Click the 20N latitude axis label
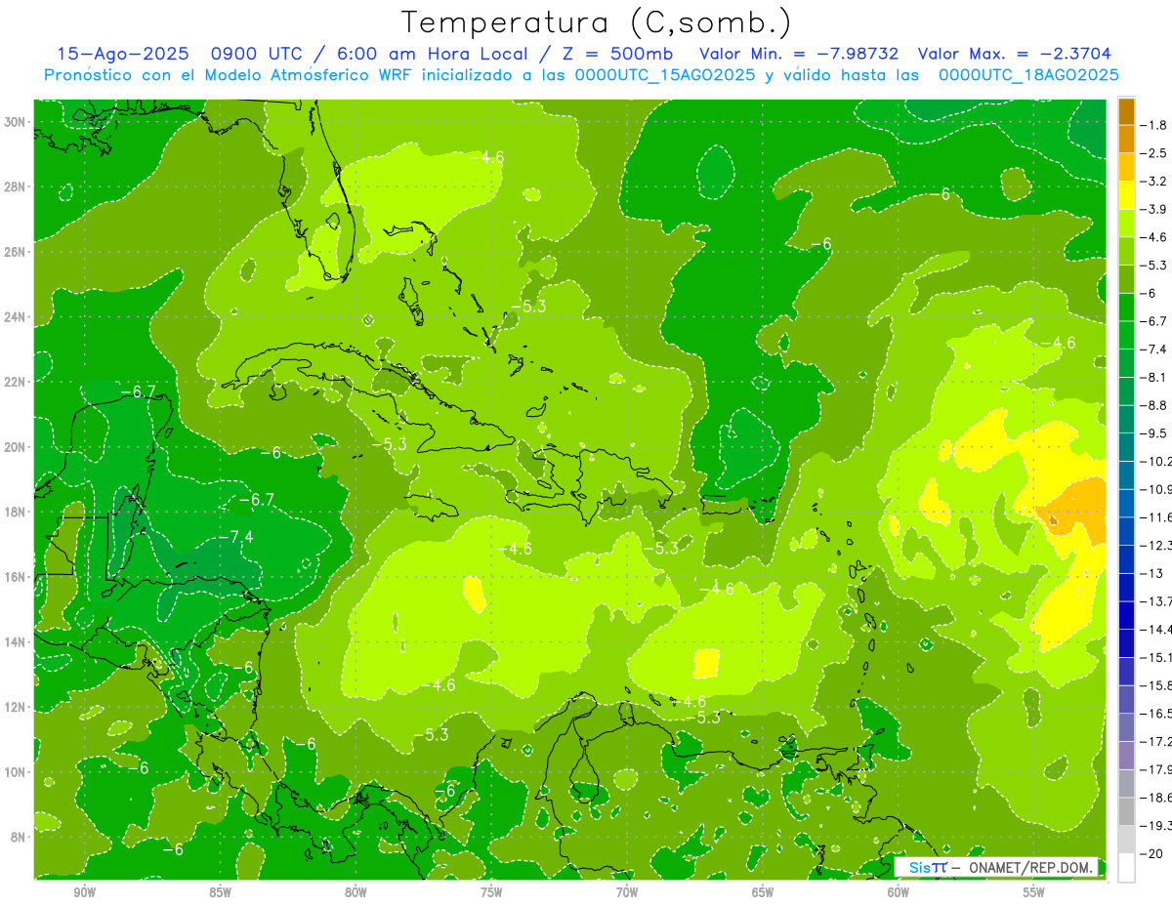The height and width of the screenshot is (905, 1172). click(x=15, y=447)
